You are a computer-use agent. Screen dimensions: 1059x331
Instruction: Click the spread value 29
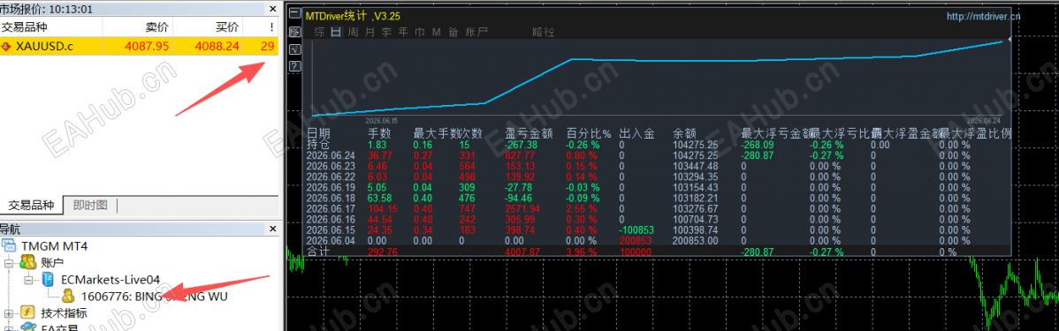coord(268,46)
